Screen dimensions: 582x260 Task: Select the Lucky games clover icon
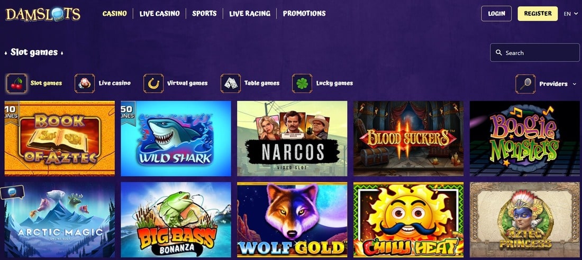[302, 83]
